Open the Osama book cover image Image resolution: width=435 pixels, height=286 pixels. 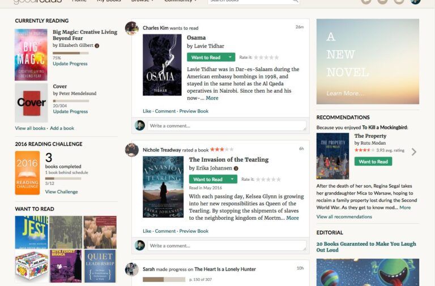tap(162, 65)
